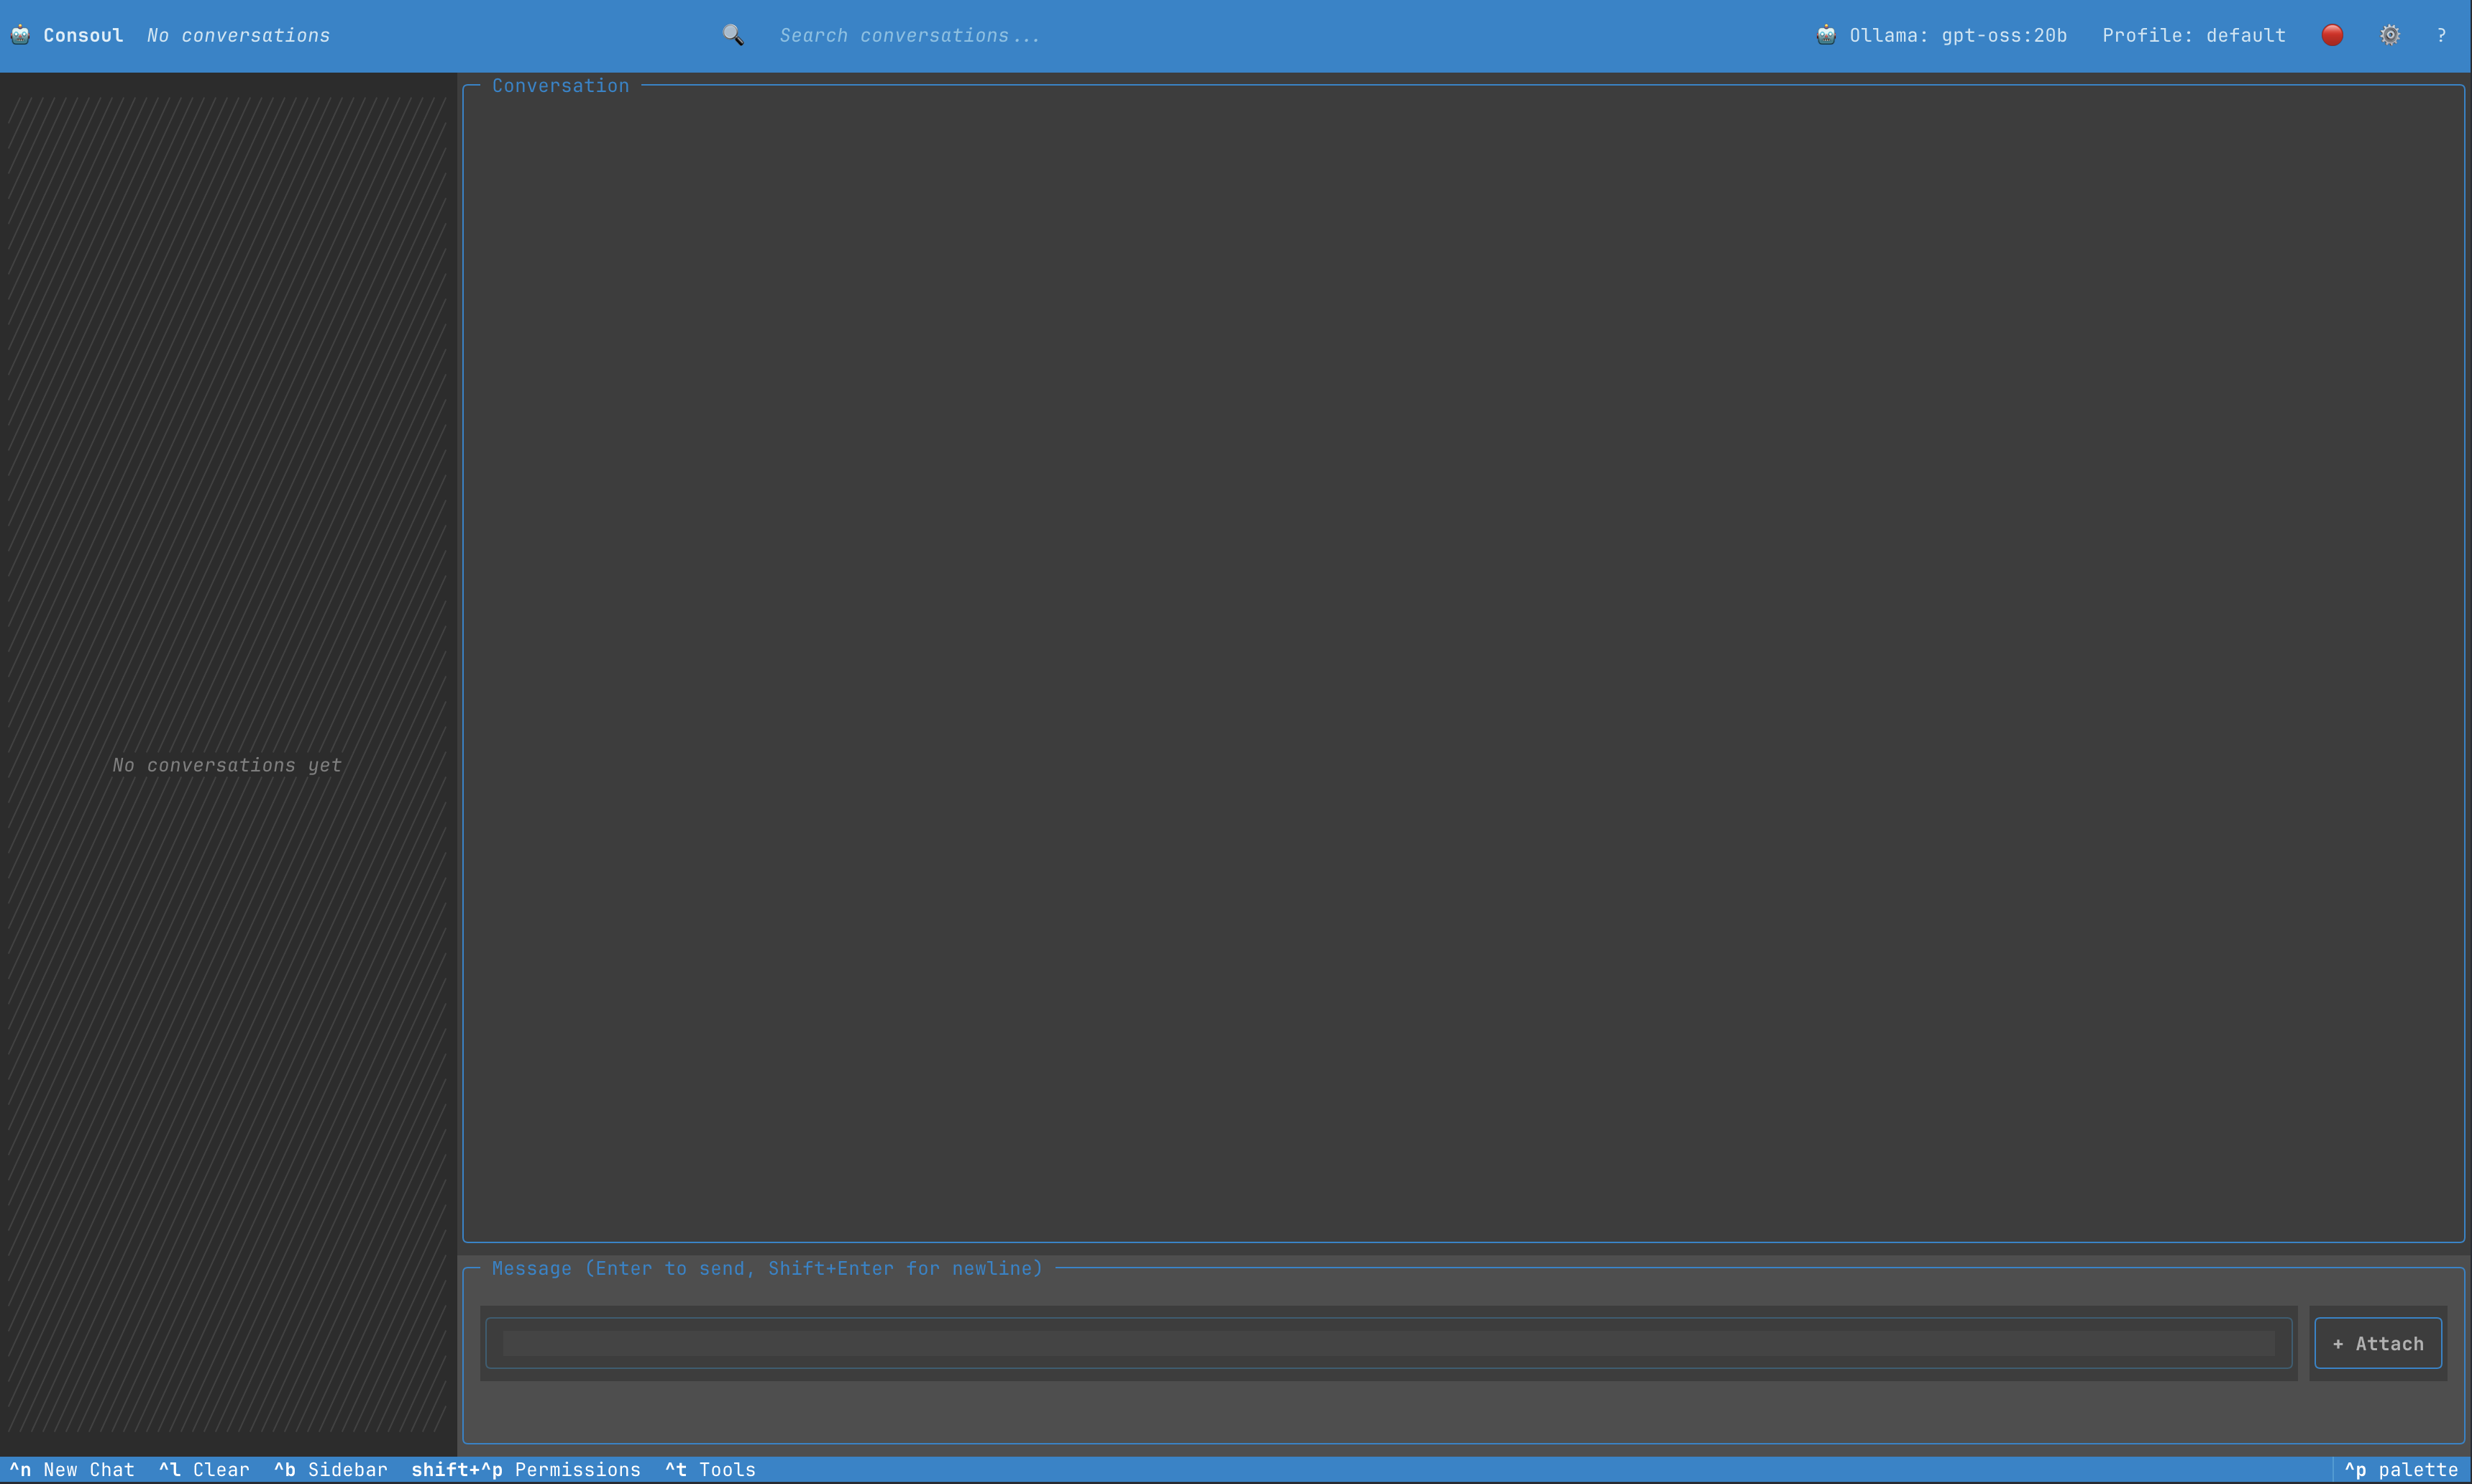
Task: Click into the message text input
Action: coord(1387,1343)
